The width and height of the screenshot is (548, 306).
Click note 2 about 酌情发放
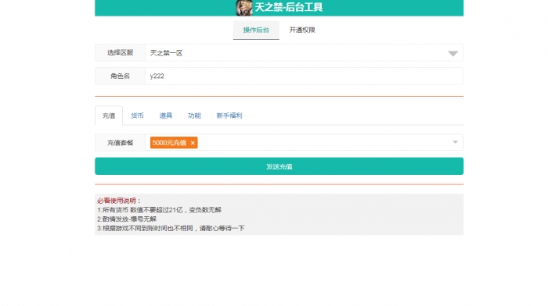pyautogui.click(x=127, y=219)
